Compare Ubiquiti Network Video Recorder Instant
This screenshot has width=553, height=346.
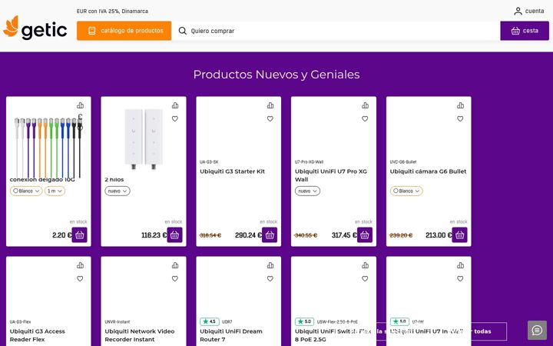[175, 265]
